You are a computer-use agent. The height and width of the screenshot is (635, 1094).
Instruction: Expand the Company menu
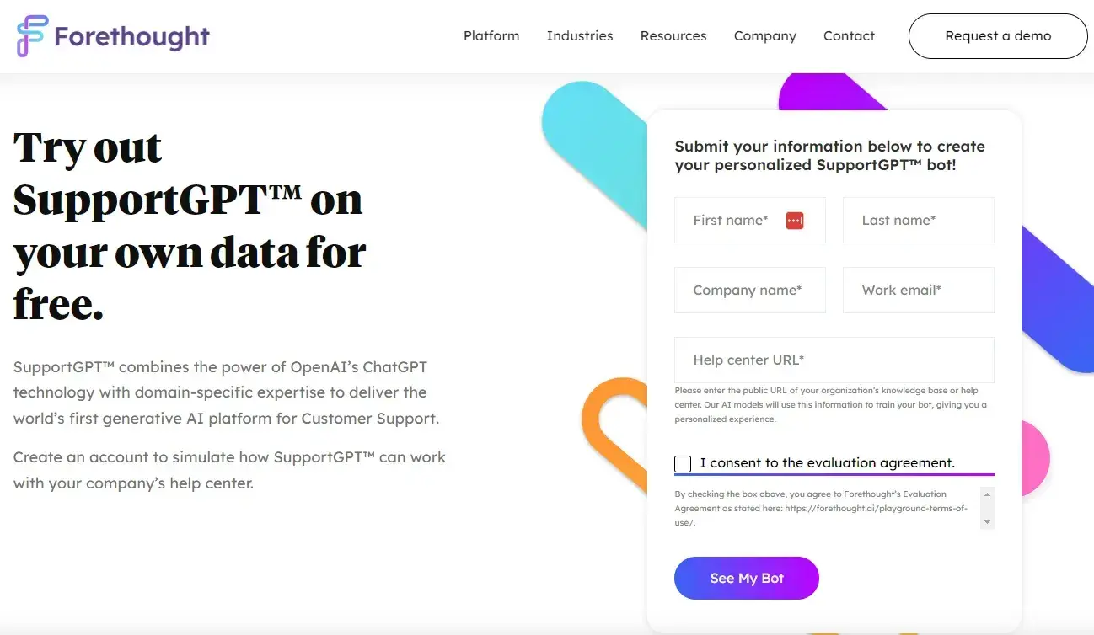(765, 36)
